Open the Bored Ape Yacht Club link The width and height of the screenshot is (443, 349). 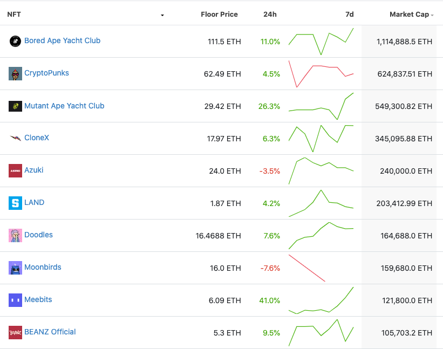tap(62, 40)
